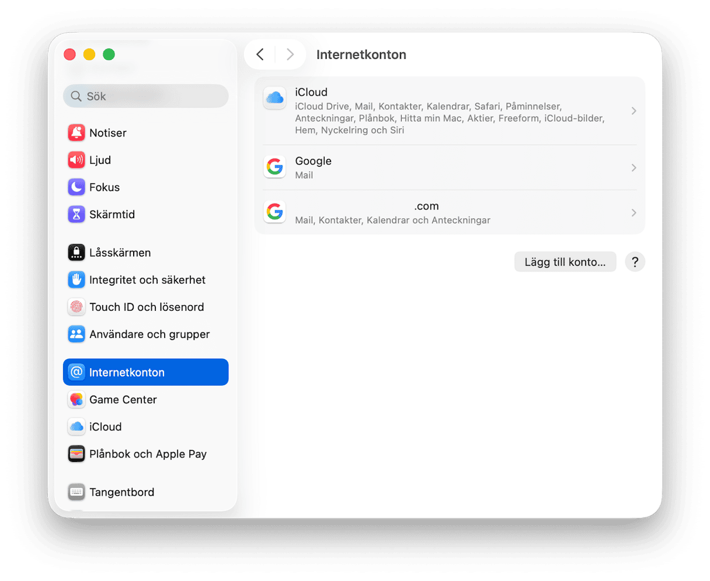Click the Internetkonton window title

(361, 54)
